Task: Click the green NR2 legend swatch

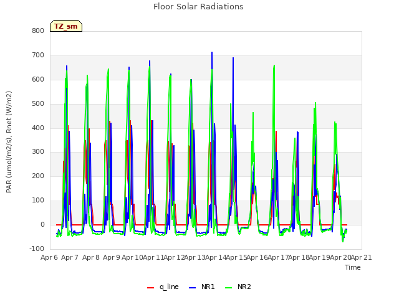Action: 229,288
